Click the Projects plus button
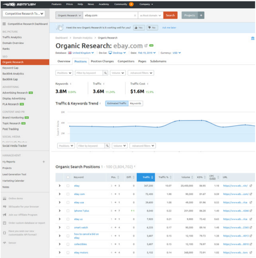Screen dimensions: 256x258 click(x=201, y=15)
